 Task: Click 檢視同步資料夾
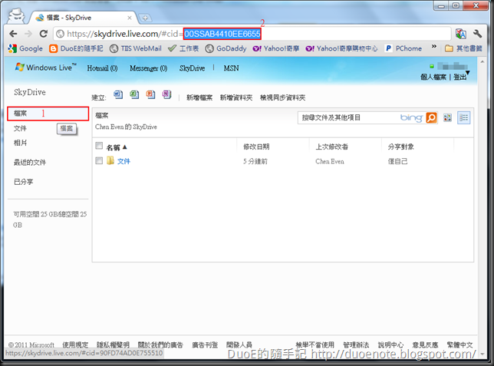pos(282,97)
